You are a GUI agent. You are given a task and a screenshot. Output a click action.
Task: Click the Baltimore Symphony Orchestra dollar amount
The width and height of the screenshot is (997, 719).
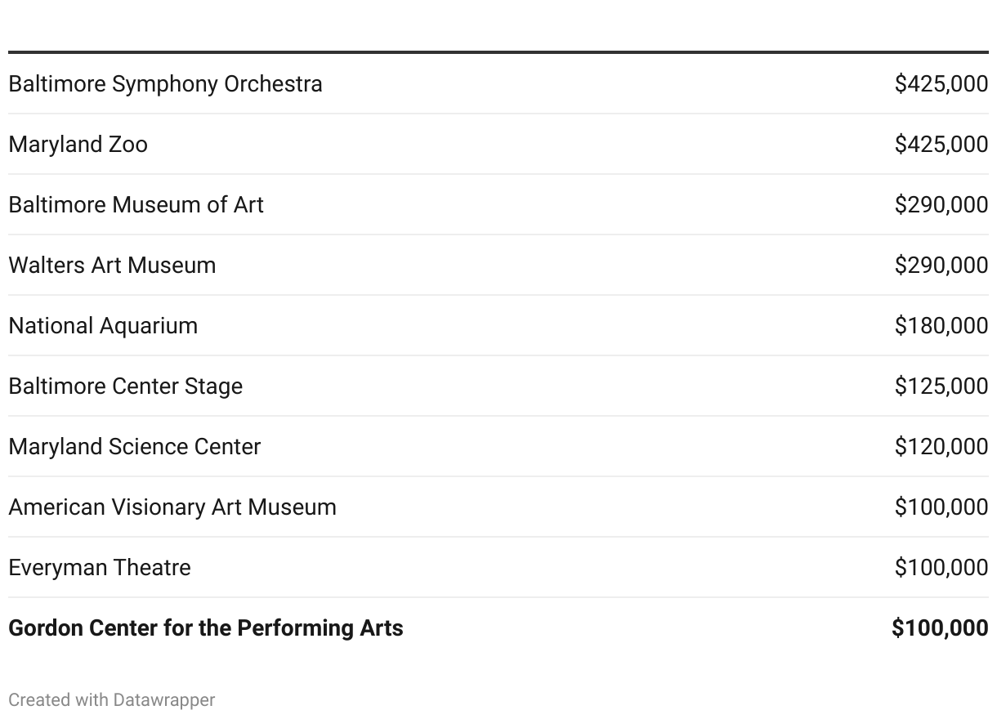[x=941, y=84]
